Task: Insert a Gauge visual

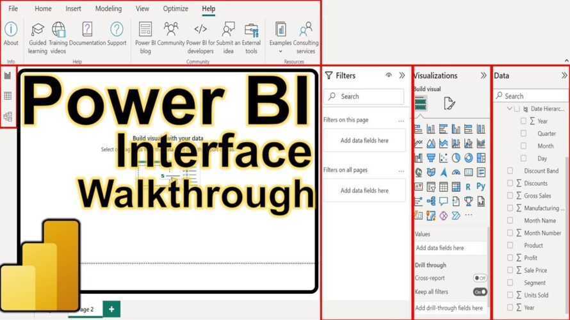Action: click(x=456, y=172)
